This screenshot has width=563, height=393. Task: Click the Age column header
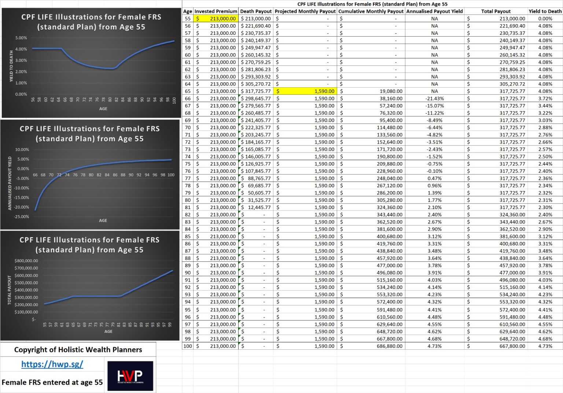[187, 11]
